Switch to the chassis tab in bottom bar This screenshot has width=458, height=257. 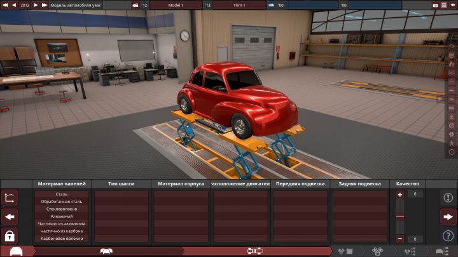(255, 251)
